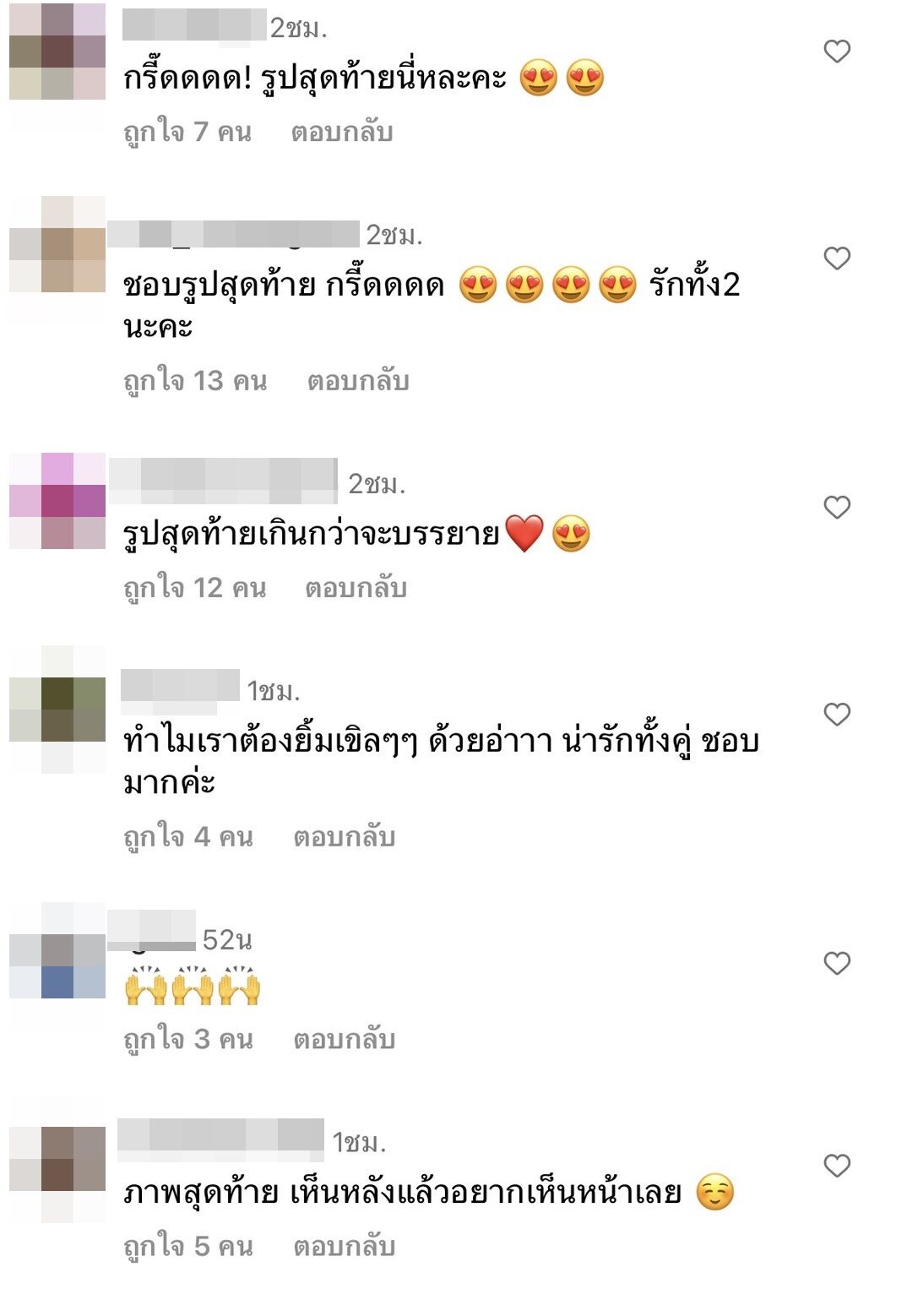Image resolution: width=907 pixels, height=1289 pixels.
Task: Open the 'ถูกใจ 7 คน' likers list
Action: point(187,132)
